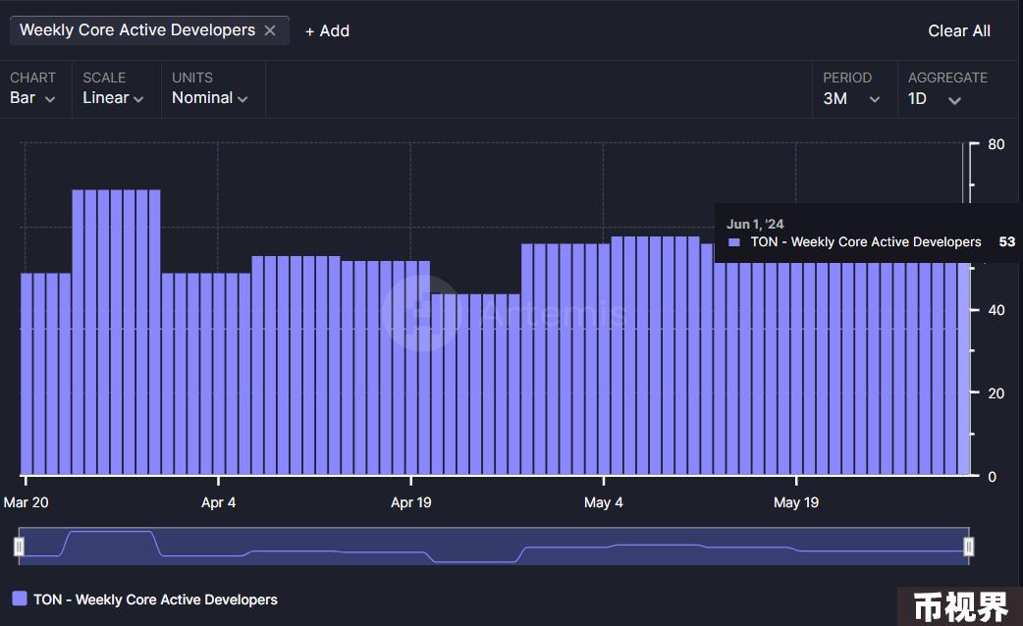1023x626 pixels.
Task: Click the highlighted last bar for Jun 1
Action: (x=964, y=368)
